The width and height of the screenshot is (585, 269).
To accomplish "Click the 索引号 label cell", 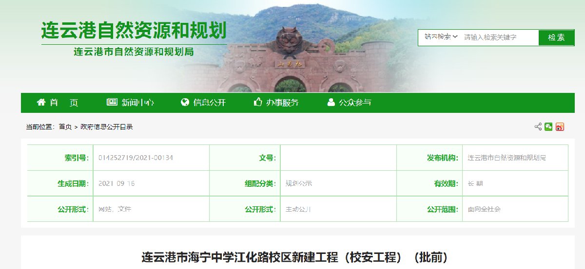I will [x=60, y=158].
